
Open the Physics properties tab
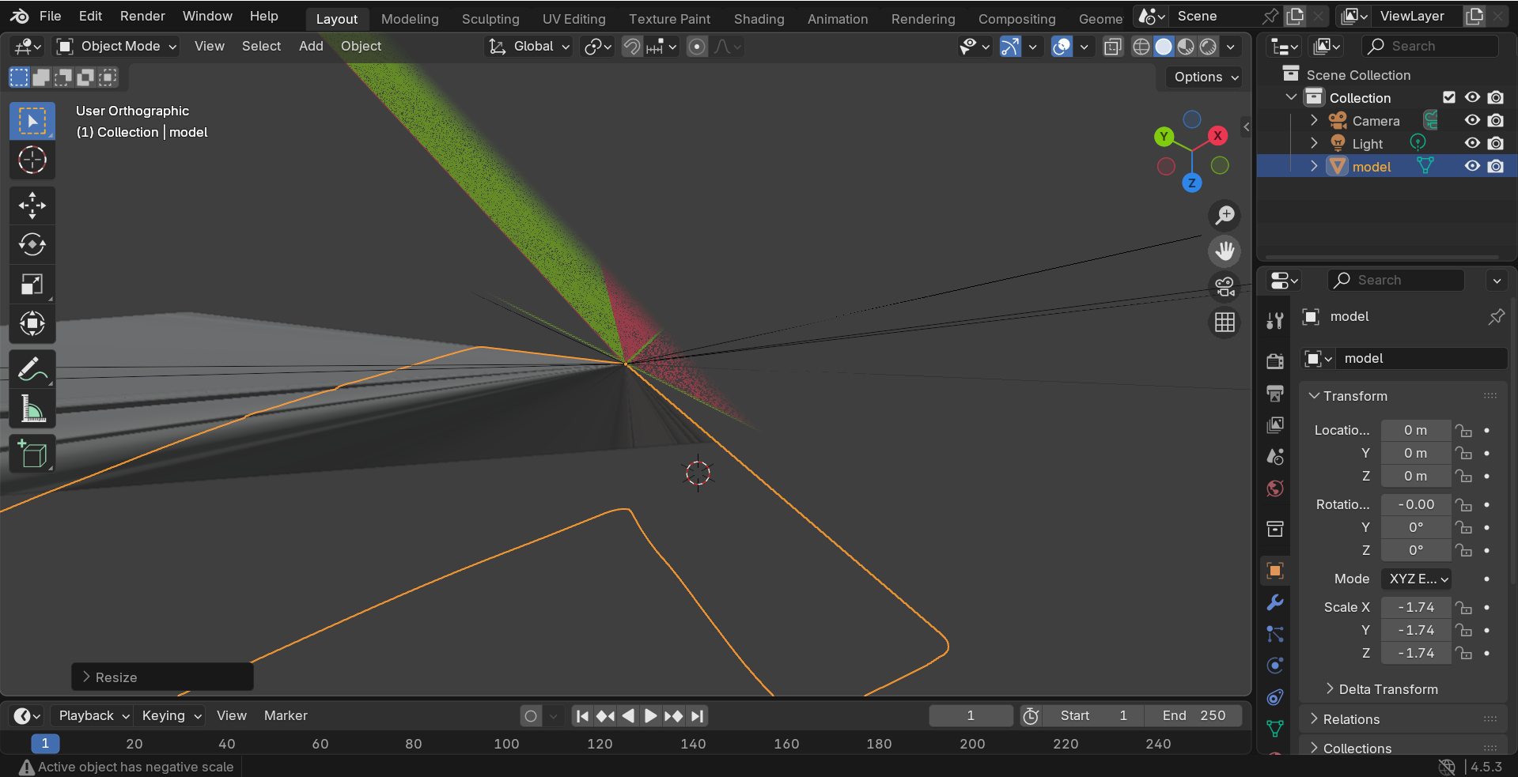[1275, 666]
